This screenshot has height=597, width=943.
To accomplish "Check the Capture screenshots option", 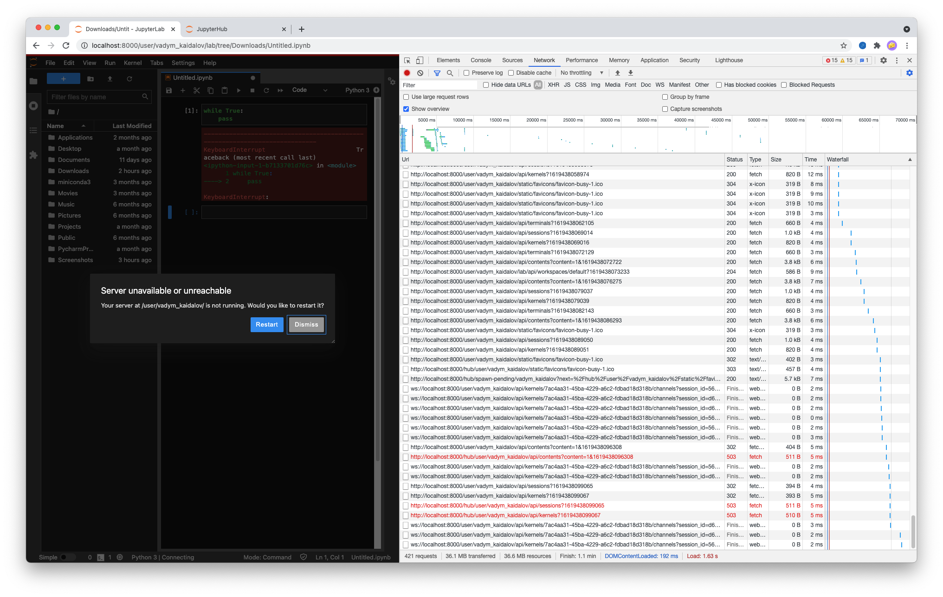I will pyautogui.click(x=665, y=109).
